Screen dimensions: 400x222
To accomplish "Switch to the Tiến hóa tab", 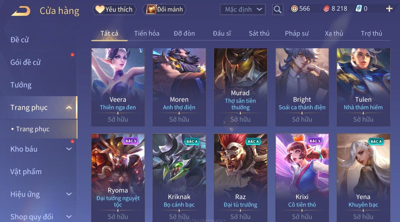I will pyautogui.click(x=147, y=34).
